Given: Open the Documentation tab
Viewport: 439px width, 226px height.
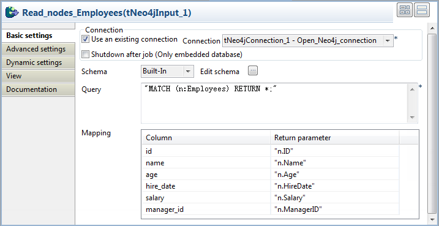Looking at the screenshot, I should click(38, 89).
